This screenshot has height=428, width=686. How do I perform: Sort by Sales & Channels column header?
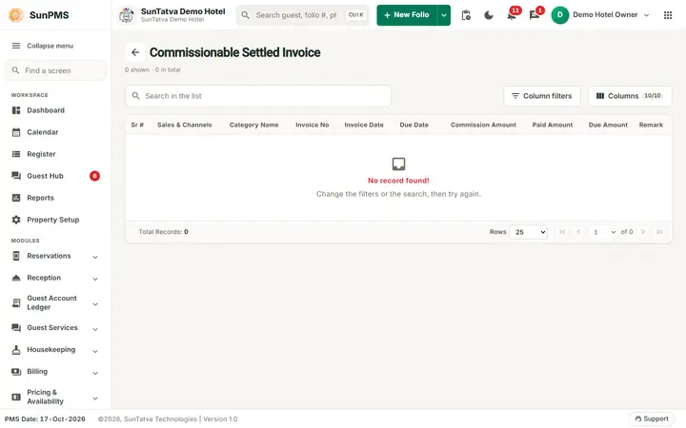pyautogui.click(x=185, y=125)
